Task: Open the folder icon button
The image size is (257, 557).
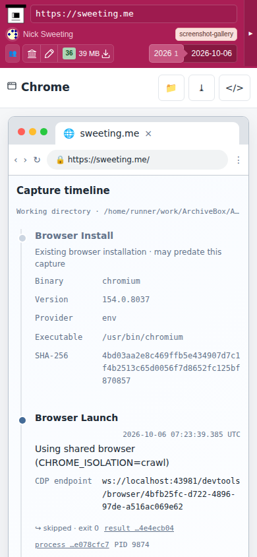Action: click(171, 88)
